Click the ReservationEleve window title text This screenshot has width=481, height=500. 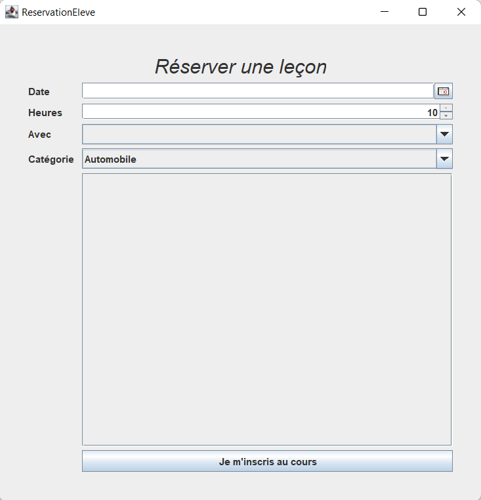pyautogui.click(x=58, y=12)
